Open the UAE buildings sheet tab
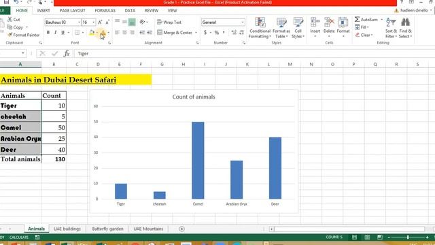The width and height of the screenshot is (435, 245). 67,229
